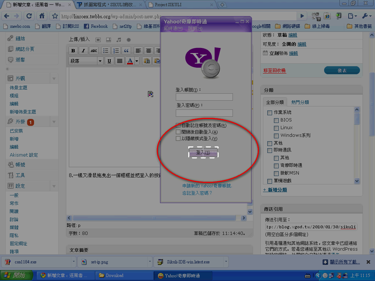The width and height of the screenshot is (375, 281).
Task: Click 忘記登入密碼 link
Action: pyautogui.click(x=197, y=193)
